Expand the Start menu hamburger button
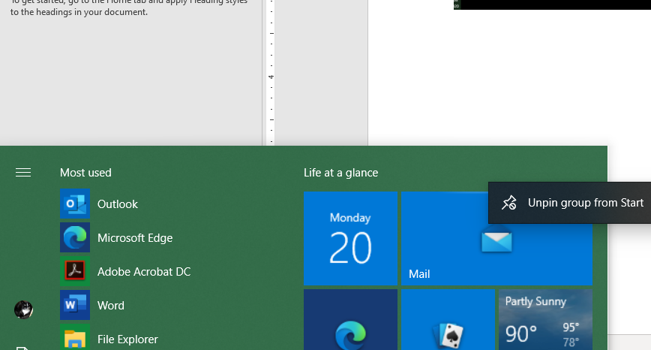This screenshot has height=350, width=651. [23, 173]
